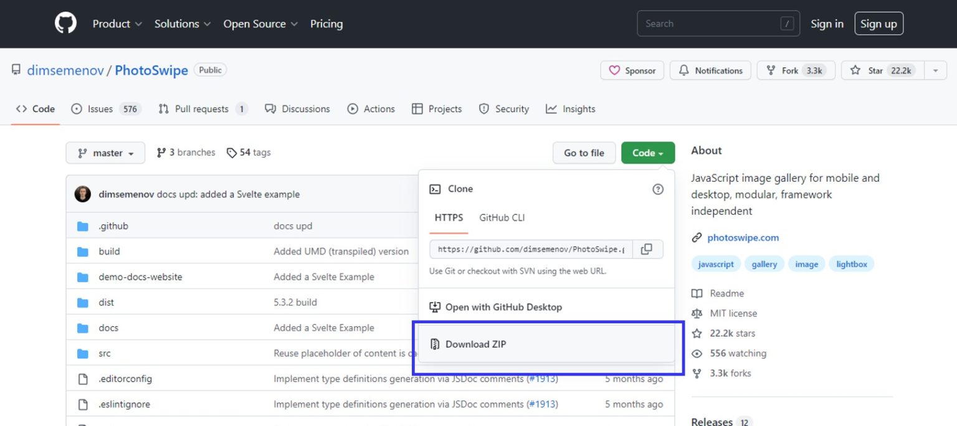
Task: Collapse the green Code dropdown
Action: tap(647, 153)
